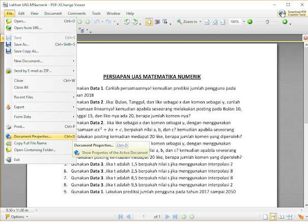The height and width of the screenshot is (222, 308).
Task: Expand the New Document submenu
Action: point(40,61)
